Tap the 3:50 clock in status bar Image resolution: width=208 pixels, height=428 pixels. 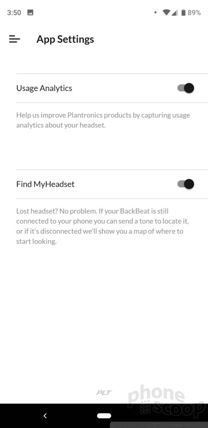coord(14,12)
